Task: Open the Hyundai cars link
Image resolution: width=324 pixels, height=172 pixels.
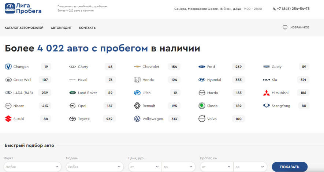Action: pos(214,80)
